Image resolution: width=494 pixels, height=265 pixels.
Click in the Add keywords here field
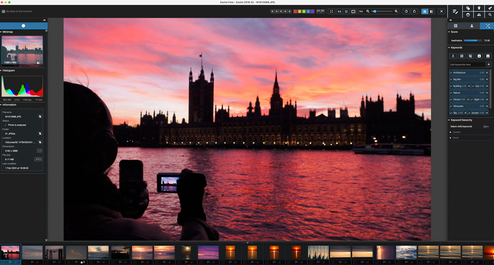coord(467,65)
